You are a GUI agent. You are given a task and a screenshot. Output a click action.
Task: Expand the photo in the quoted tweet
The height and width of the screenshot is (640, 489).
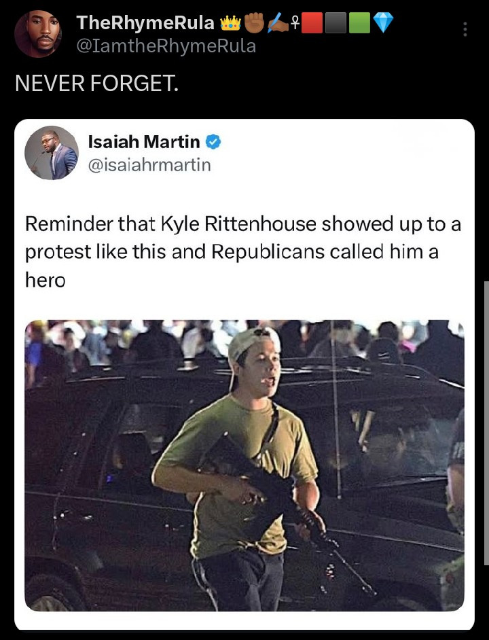coord(244,465)
